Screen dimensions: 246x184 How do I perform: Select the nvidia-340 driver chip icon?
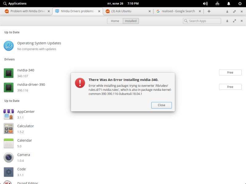pos(8,73)
